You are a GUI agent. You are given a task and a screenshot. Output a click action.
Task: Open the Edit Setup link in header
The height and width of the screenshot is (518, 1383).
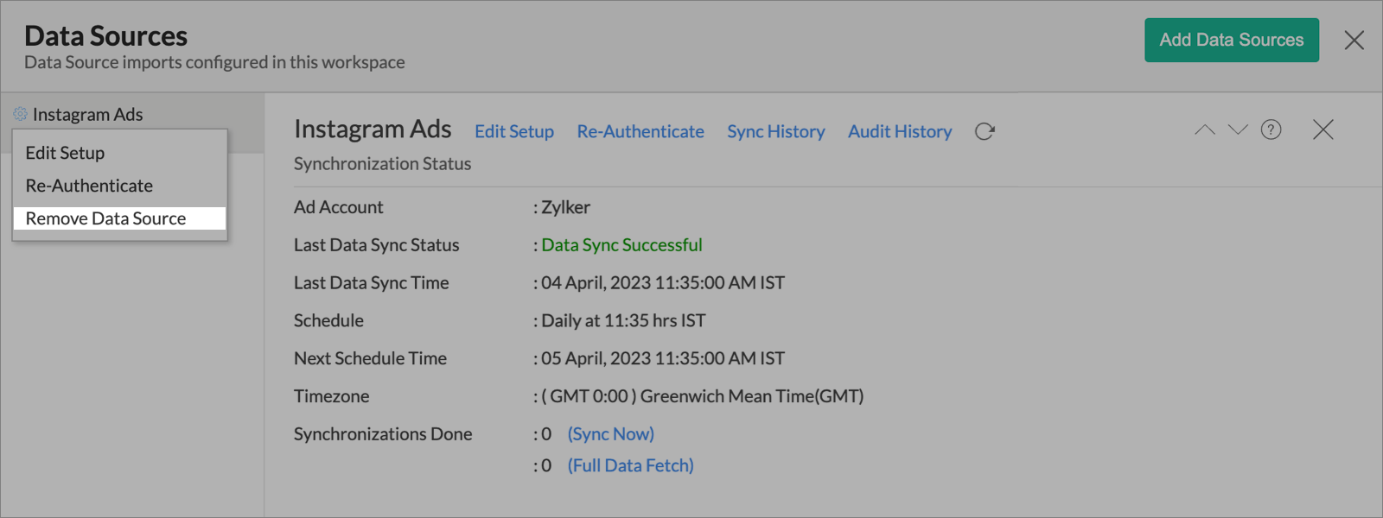tap(513, 132)
